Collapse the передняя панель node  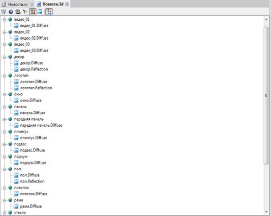4,119
